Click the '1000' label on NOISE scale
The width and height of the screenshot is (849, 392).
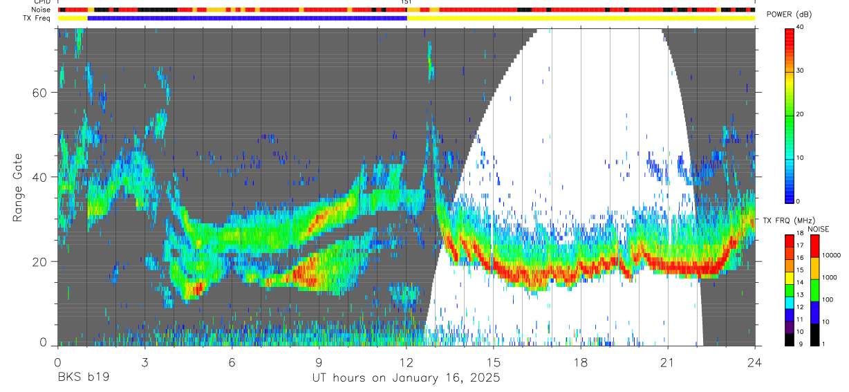click(828, 277)
